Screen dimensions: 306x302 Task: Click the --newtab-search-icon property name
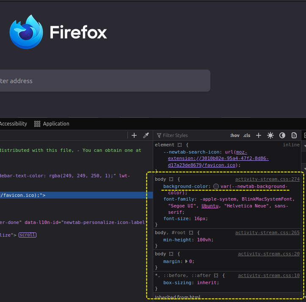coord(191,152)
